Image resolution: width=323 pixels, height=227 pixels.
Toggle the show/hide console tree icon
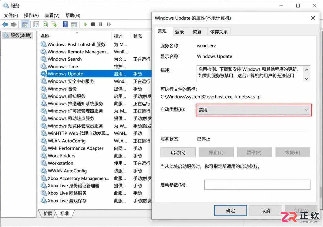[x=25, y=25]
